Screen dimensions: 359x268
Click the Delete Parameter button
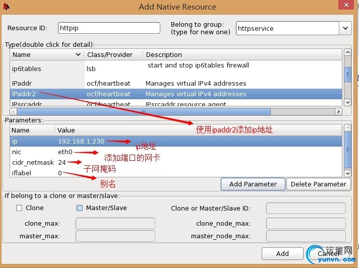(319, 184)
